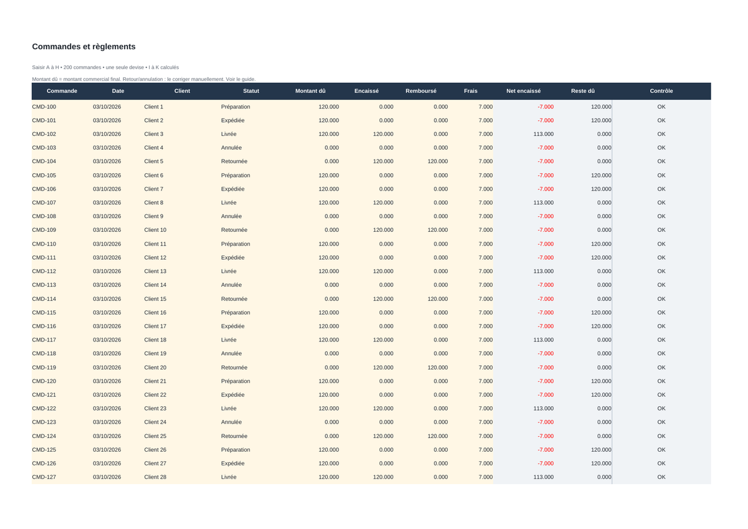
Task: Select the Contrôle column header
Action: click(x=661, y=91)
